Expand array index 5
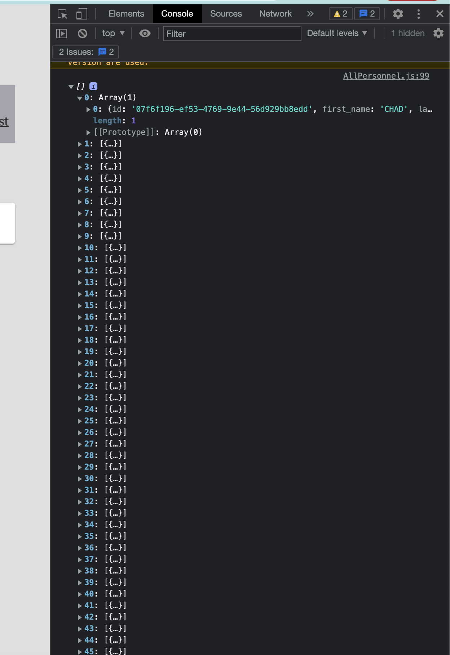This screenshot has width=450, height=655. 80,190
